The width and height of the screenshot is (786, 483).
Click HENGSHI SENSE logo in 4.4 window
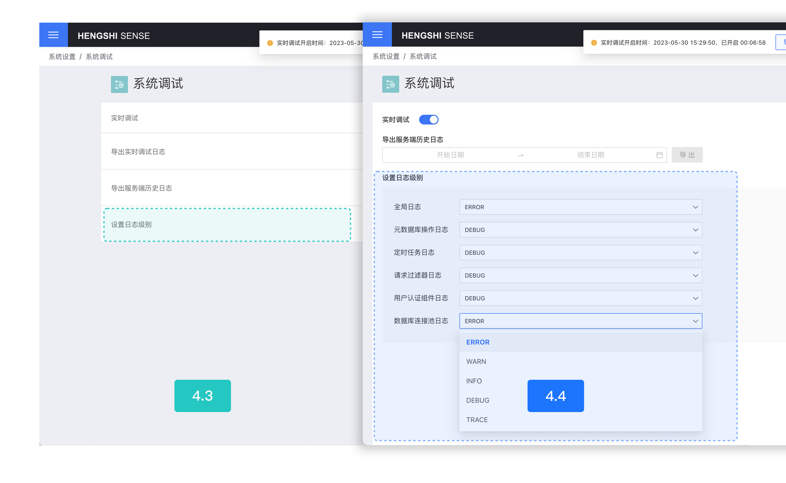tap(438, 35)
